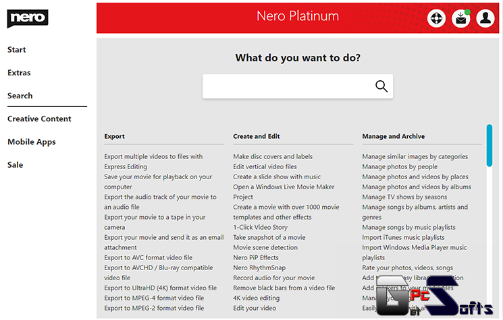The image size is (503, 320).
Task: Open the user account profile icon
Action: [485, 18]
